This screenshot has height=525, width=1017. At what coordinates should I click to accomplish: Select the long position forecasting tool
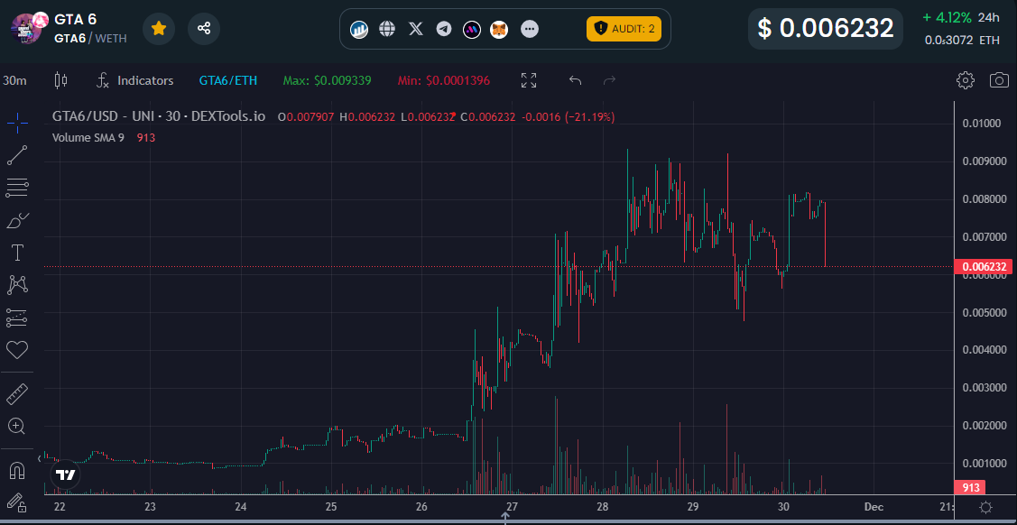[17, 318]
